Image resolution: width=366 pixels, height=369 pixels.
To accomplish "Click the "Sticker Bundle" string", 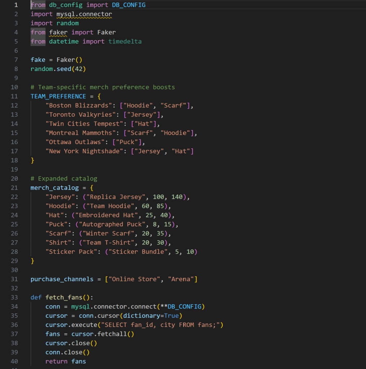I will [138, 252].
